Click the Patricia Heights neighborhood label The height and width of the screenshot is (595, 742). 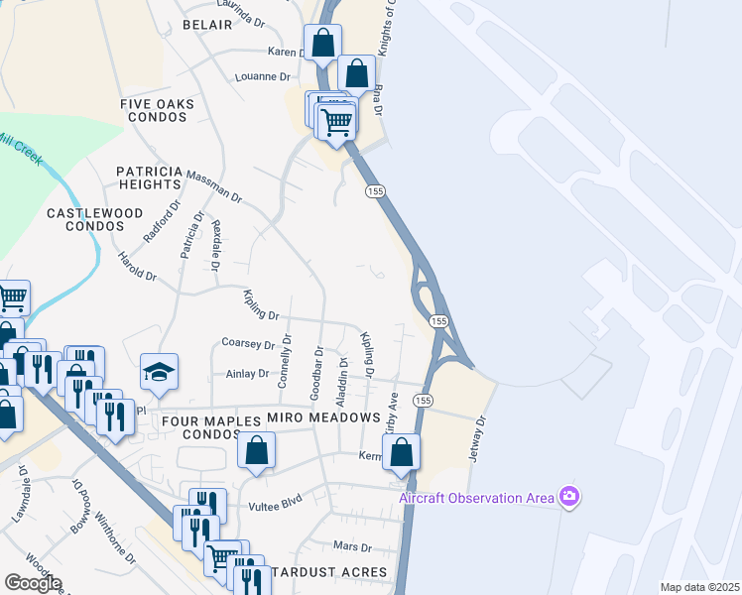tap(150, 178)
